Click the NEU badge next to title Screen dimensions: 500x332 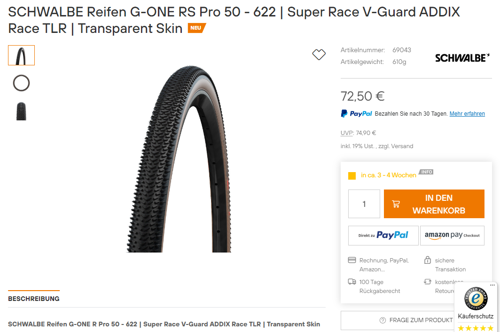tap(197, 28)
